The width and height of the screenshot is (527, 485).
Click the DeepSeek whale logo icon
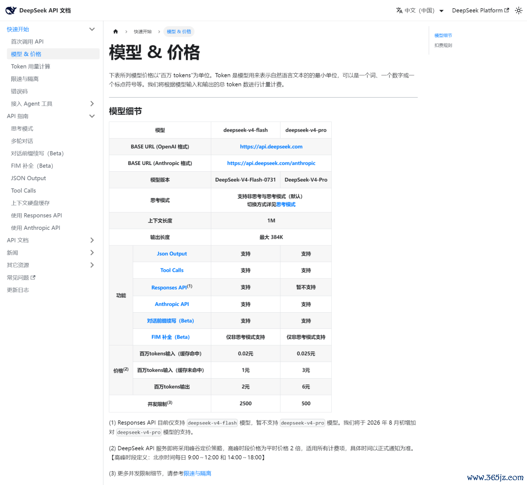11,10
